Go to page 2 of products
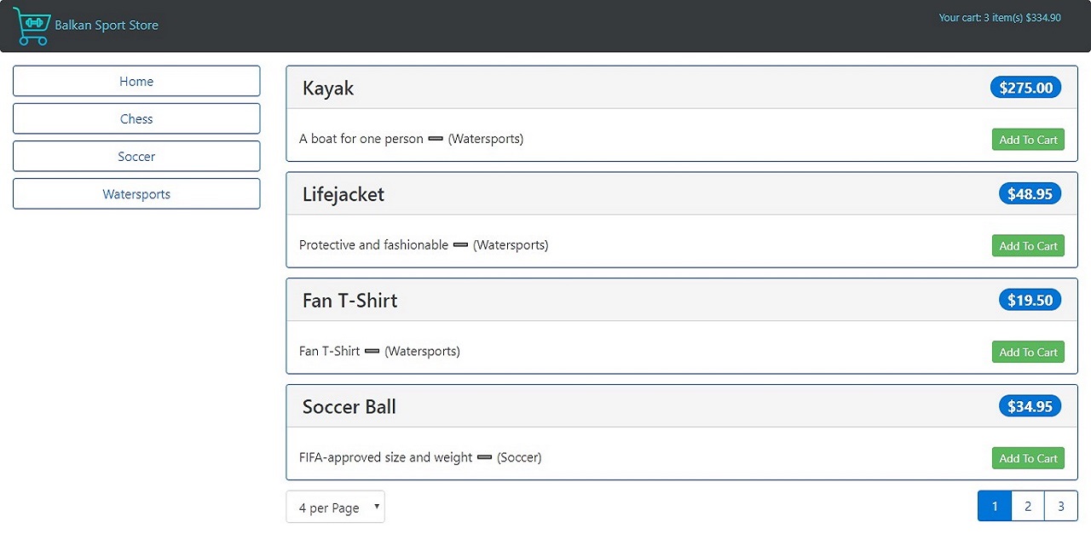Screen dimensions: 1091x545 pyautogui.click(x=1027, y=506)
